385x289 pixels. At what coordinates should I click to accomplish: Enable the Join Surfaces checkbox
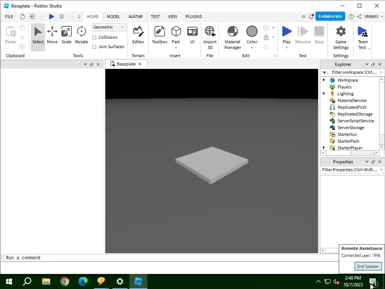(x=94, y=47)
